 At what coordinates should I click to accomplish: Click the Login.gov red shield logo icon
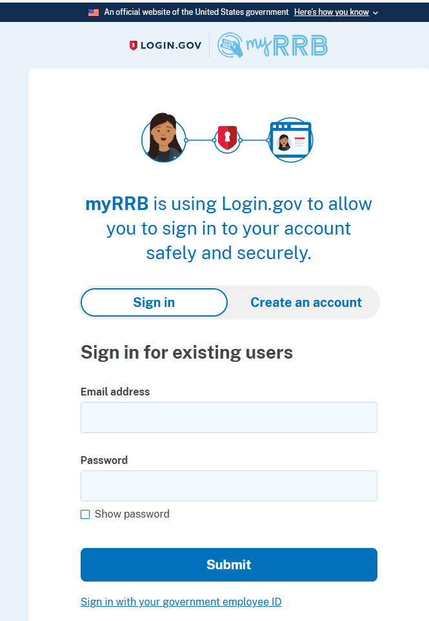click(x=134, y=46)
